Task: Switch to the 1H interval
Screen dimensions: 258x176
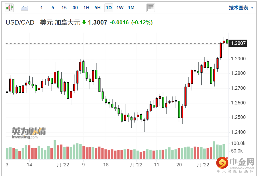Action: coord(86,8)
